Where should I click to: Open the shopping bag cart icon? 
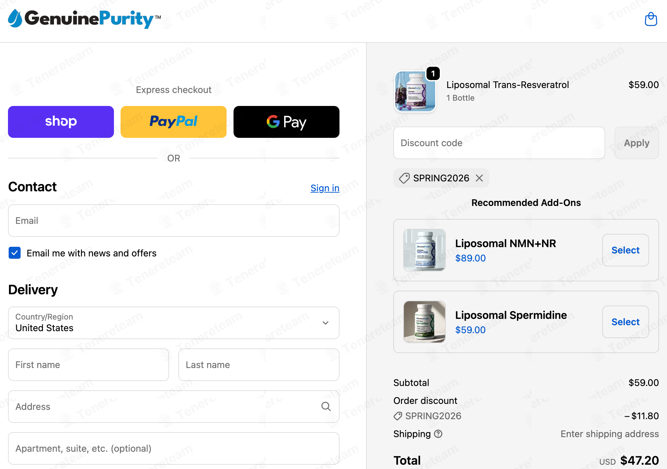[x=651, y=19]
